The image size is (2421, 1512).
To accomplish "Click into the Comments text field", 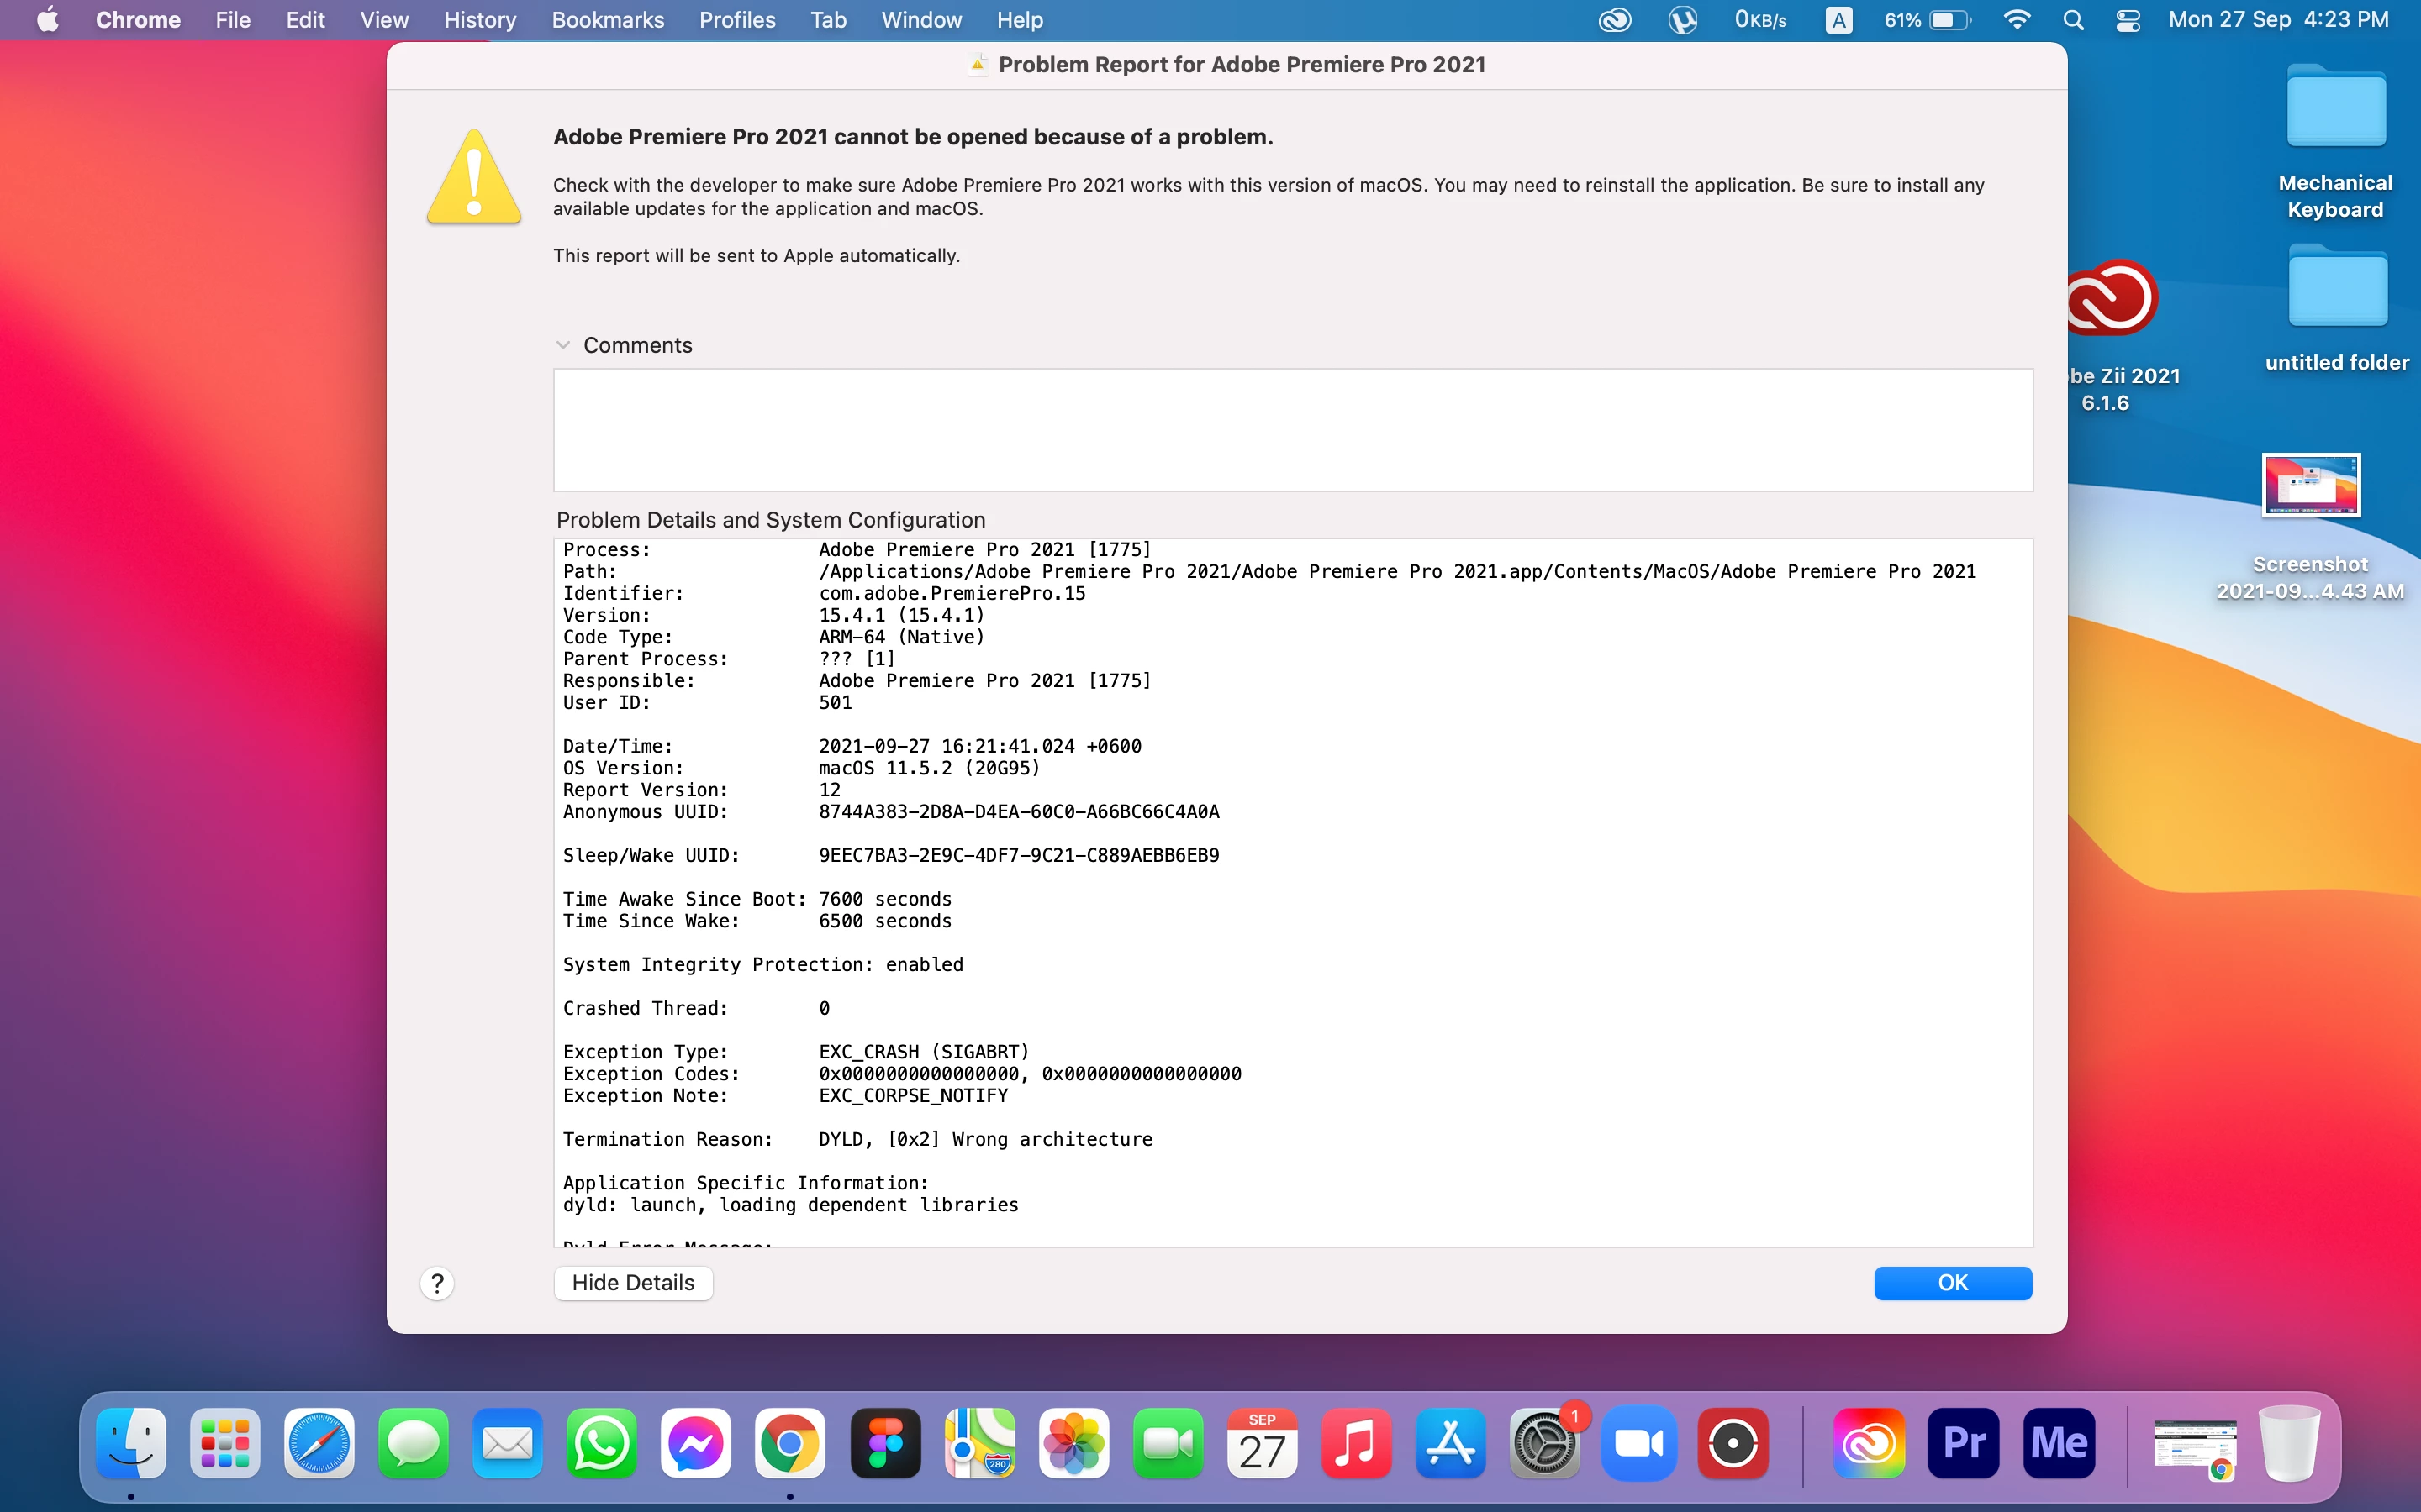I will click(1291, 430).
